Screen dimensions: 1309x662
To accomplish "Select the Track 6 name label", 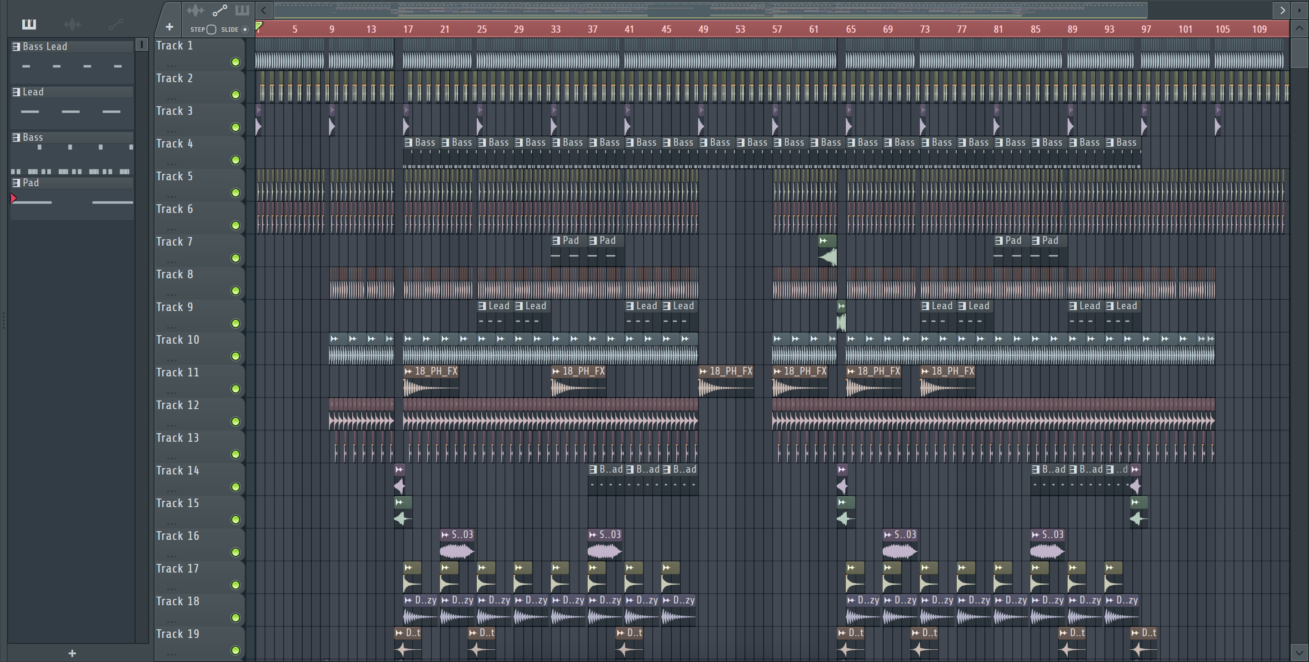I will [174, 209].
